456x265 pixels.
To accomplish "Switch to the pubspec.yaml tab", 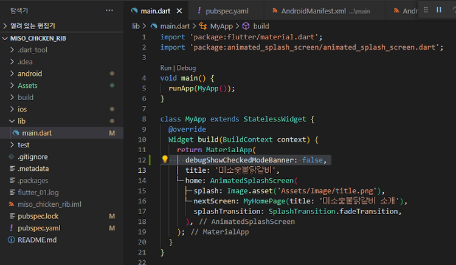I will pyautogui.click(x=227, y=11).
